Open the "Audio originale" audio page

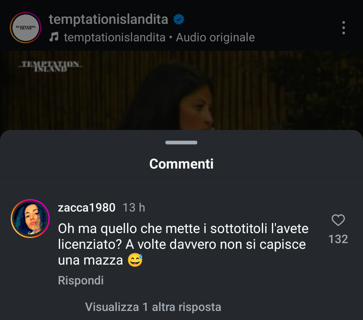click(215, 37)
